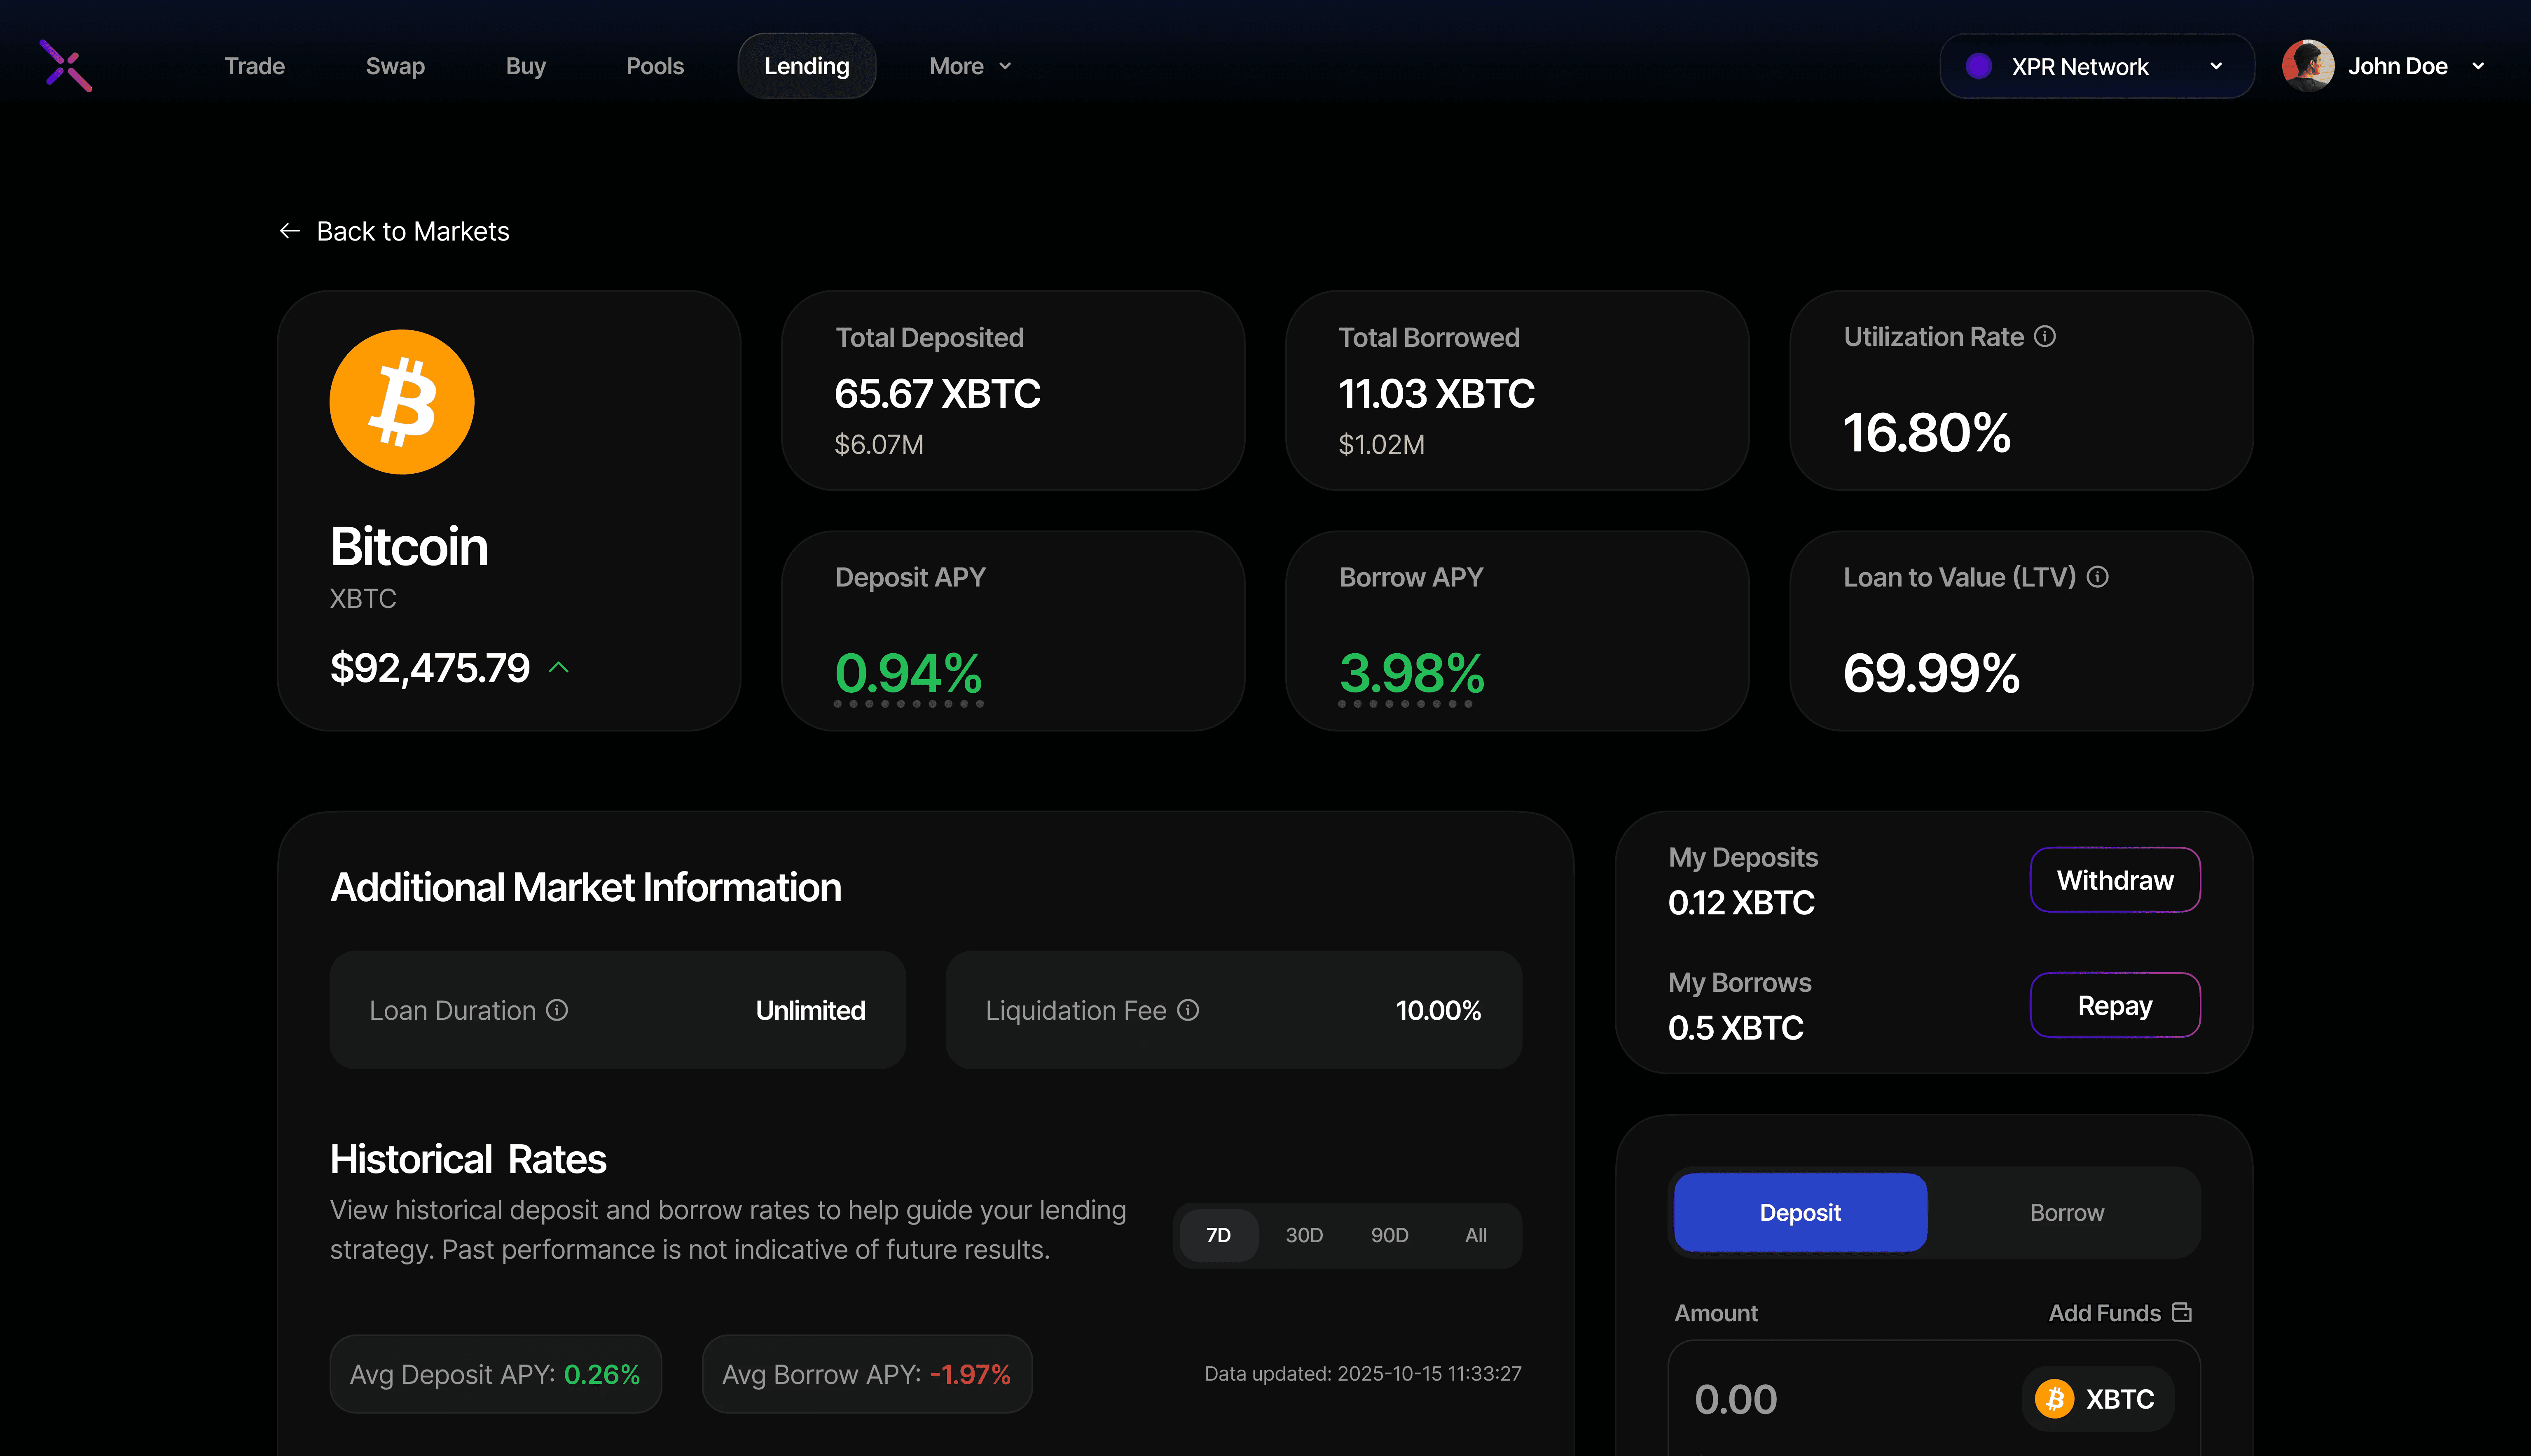The image size is (2531, 1456).
Task: Click the app logo icon in header
Action: point(66,66)
